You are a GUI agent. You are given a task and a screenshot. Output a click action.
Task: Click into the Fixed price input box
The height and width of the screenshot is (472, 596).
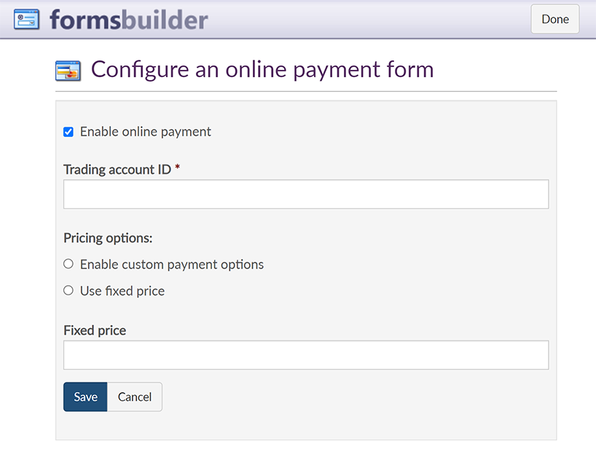306,355
